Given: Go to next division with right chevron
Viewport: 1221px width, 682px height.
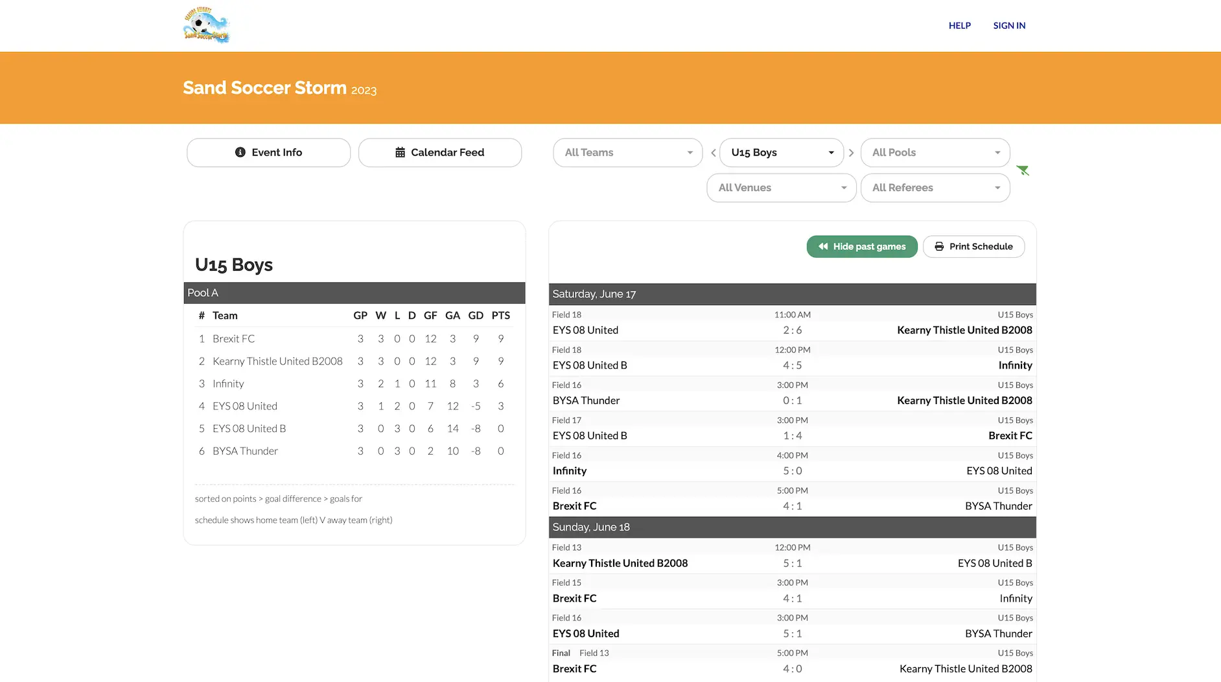Looking at the screenshot, I should (x=851, y=152).
